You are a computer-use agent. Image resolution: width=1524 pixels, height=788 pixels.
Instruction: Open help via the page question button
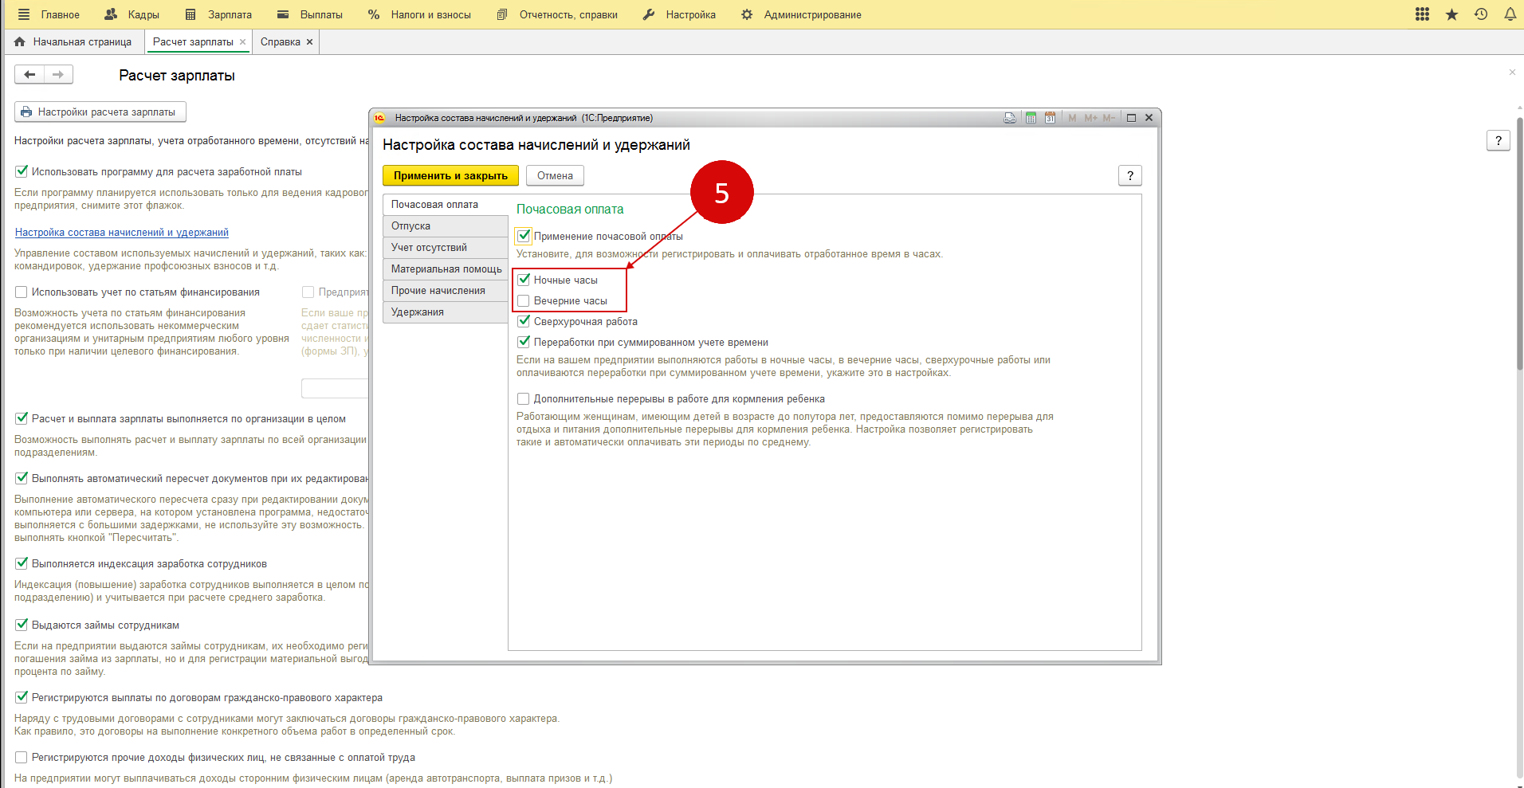coord(1498,140)
